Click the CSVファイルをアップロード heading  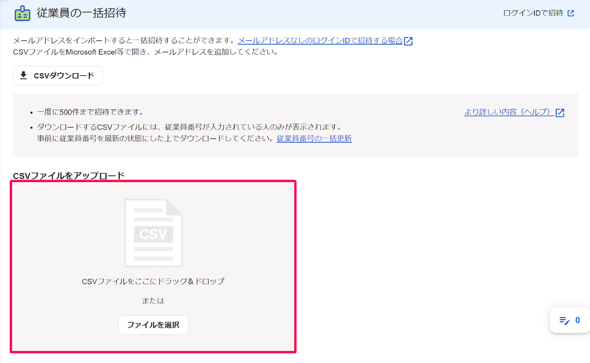click(x=69, y=175)
